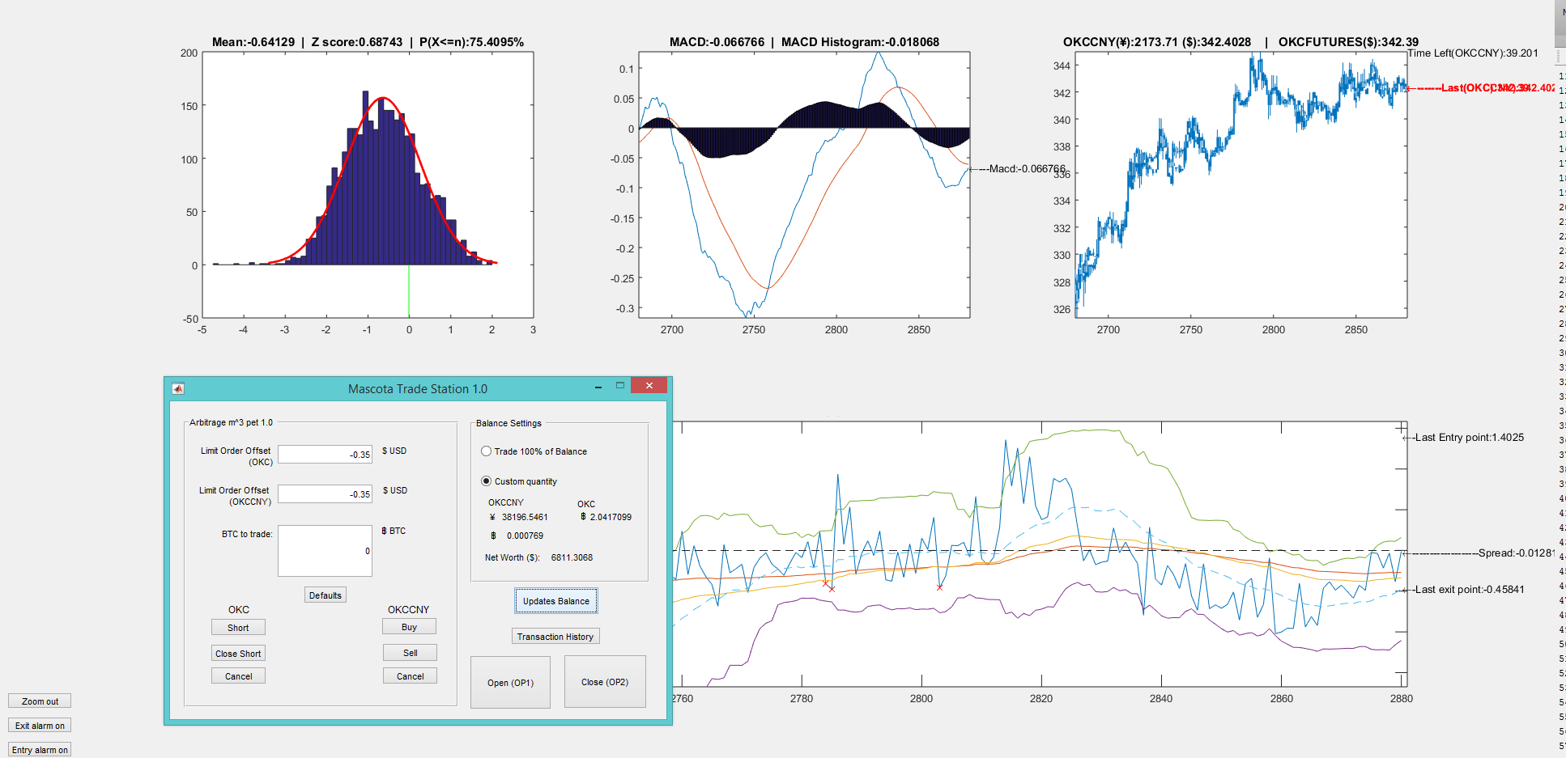1566x758 pixels.
Task: Cancel the pending OKC order
Action: pos(237,675)
